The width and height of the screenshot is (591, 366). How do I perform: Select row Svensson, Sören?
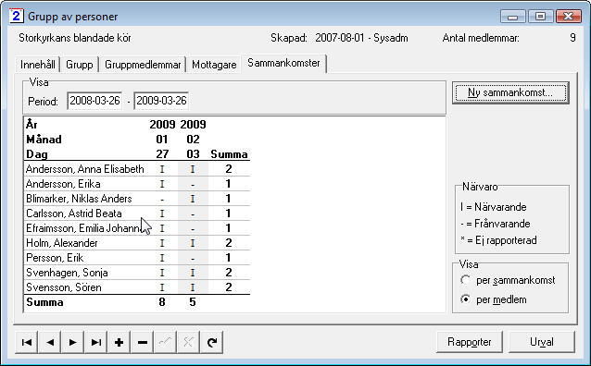(x=137, y=287)
